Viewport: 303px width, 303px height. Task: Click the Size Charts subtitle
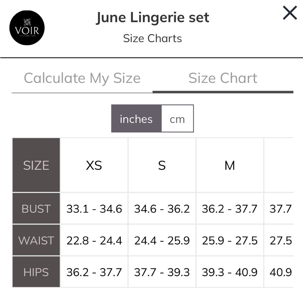tap(152, 38)
